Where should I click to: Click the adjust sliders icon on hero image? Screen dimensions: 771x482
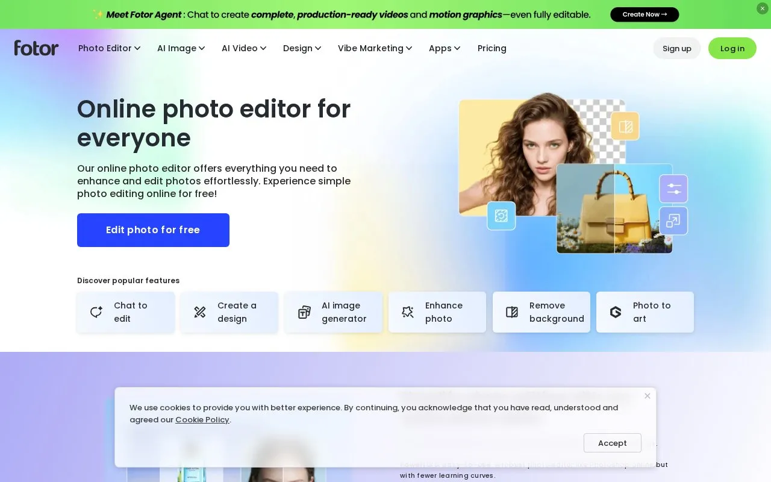point(673,189)
